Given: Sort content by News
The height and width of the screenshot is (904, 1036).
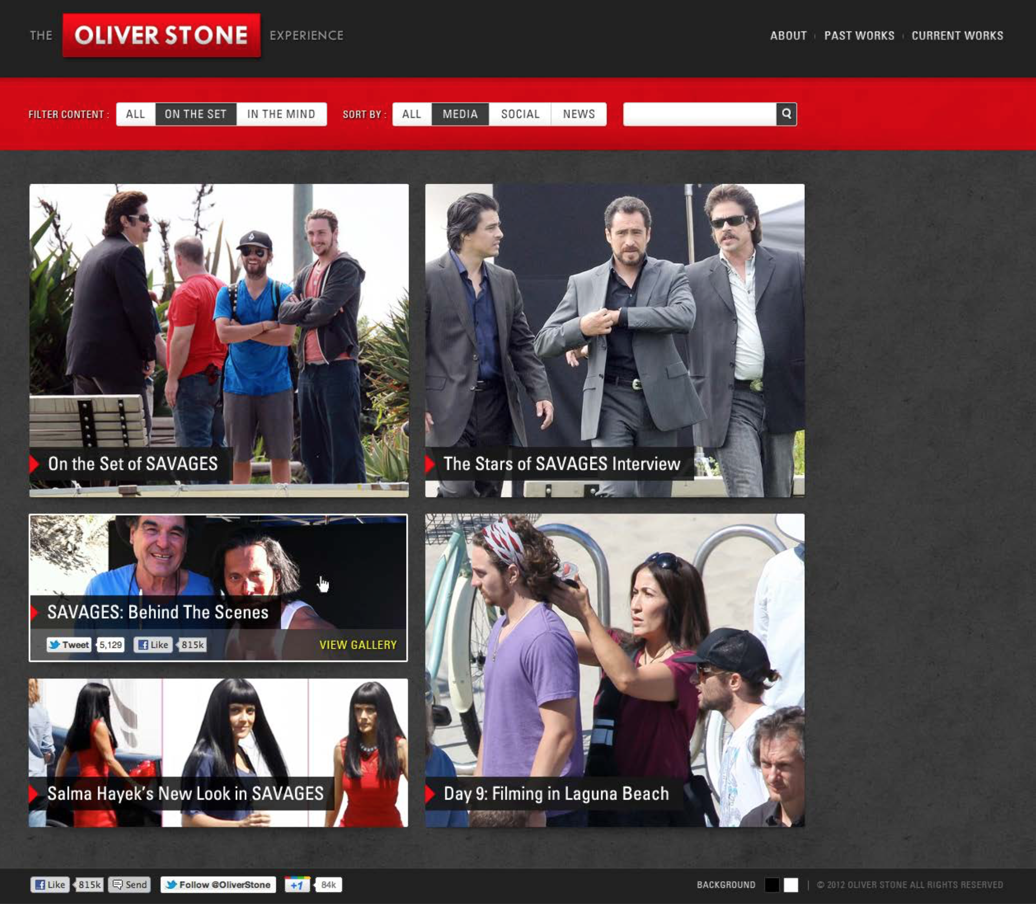Looking at the screenshot, I should pos(579,114).
